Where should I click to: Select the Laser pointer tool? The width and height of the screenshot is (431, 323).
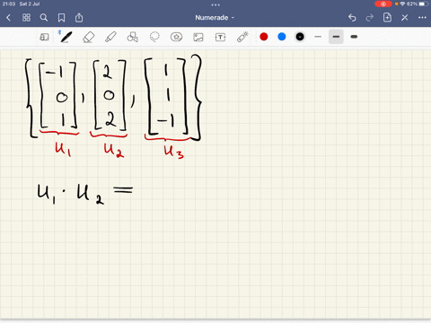click(242, 37)
